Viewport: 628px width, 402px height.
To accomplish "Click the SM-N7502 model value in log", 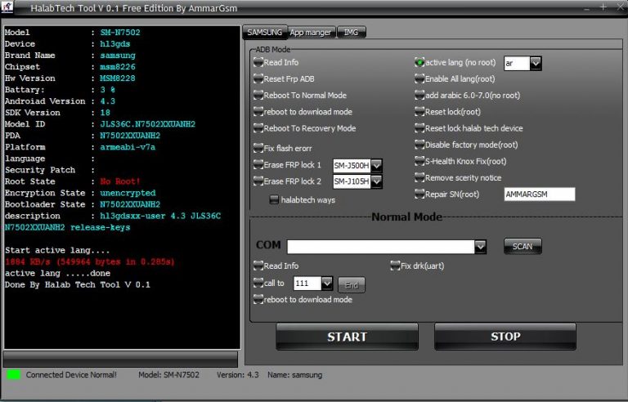I will (x=120, y=33).
